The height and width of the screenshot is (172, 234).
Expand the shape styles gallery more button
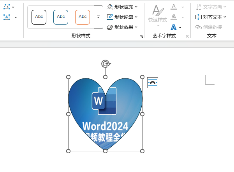(x=99, y=17)
